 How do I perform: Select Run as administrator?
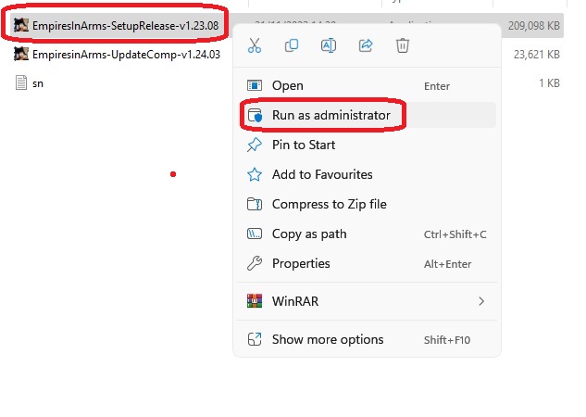[367, 115]
